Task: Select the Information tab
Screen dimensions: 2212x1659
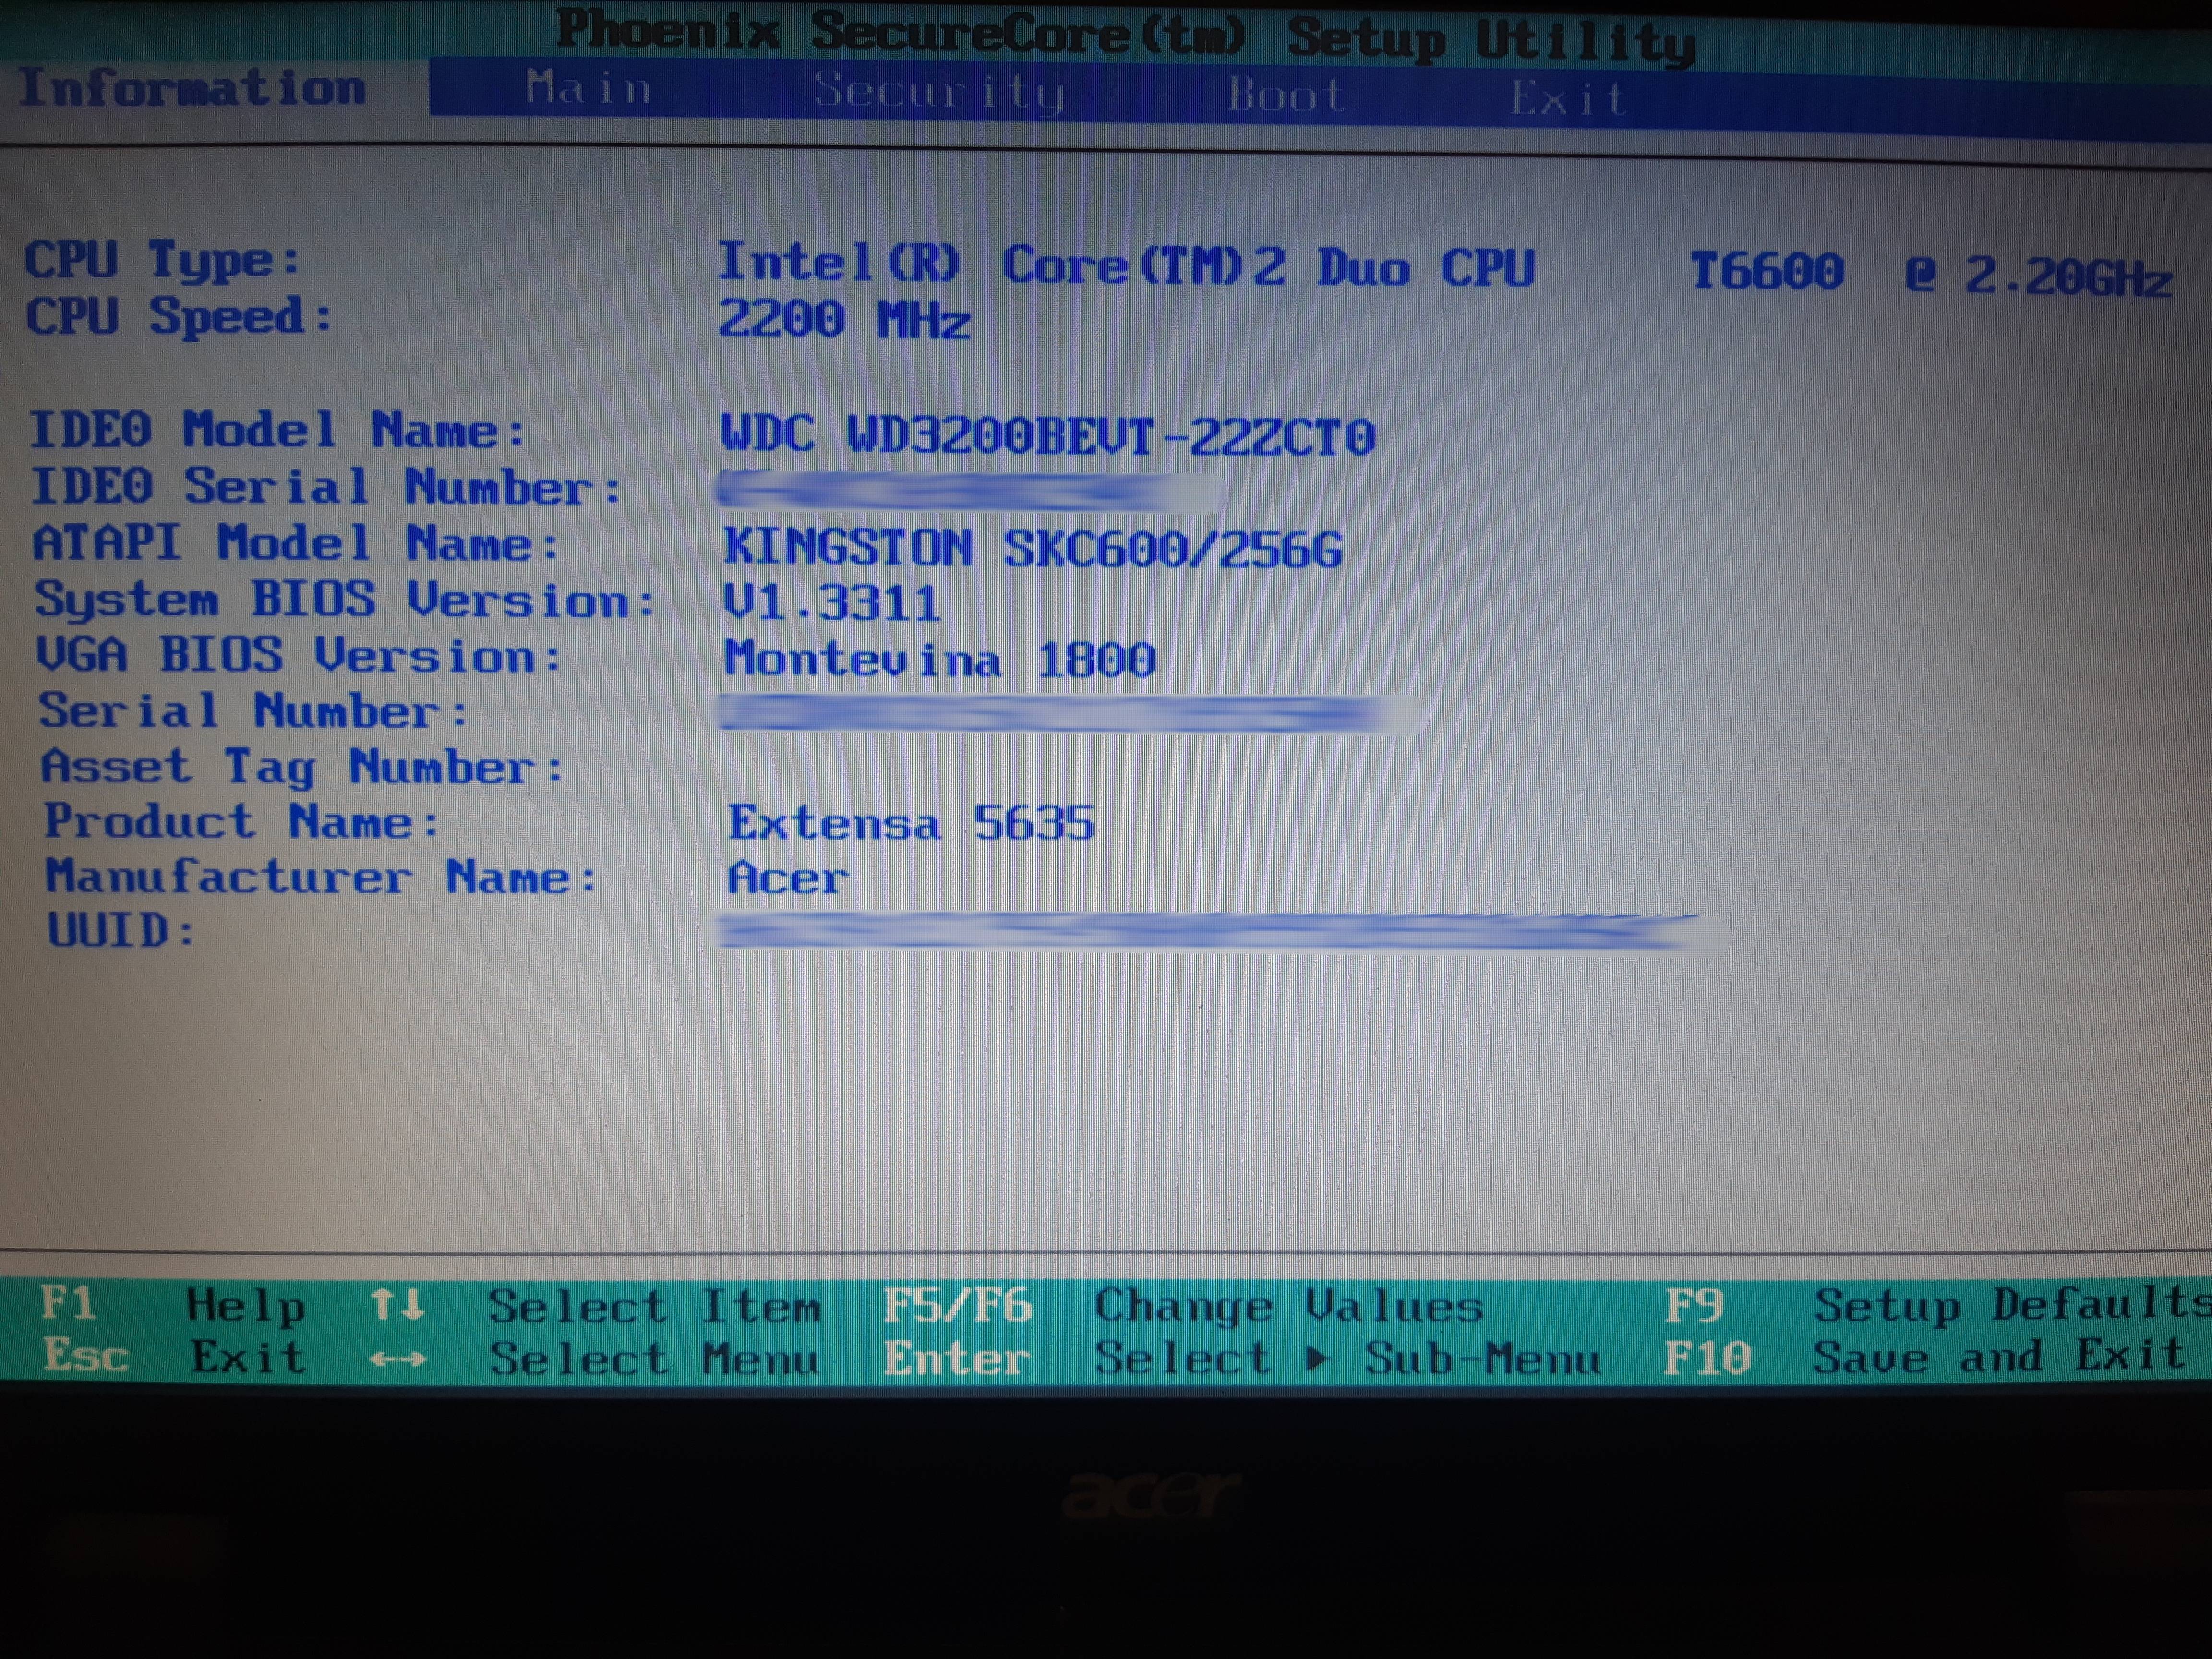Action: tap(193, 88)
